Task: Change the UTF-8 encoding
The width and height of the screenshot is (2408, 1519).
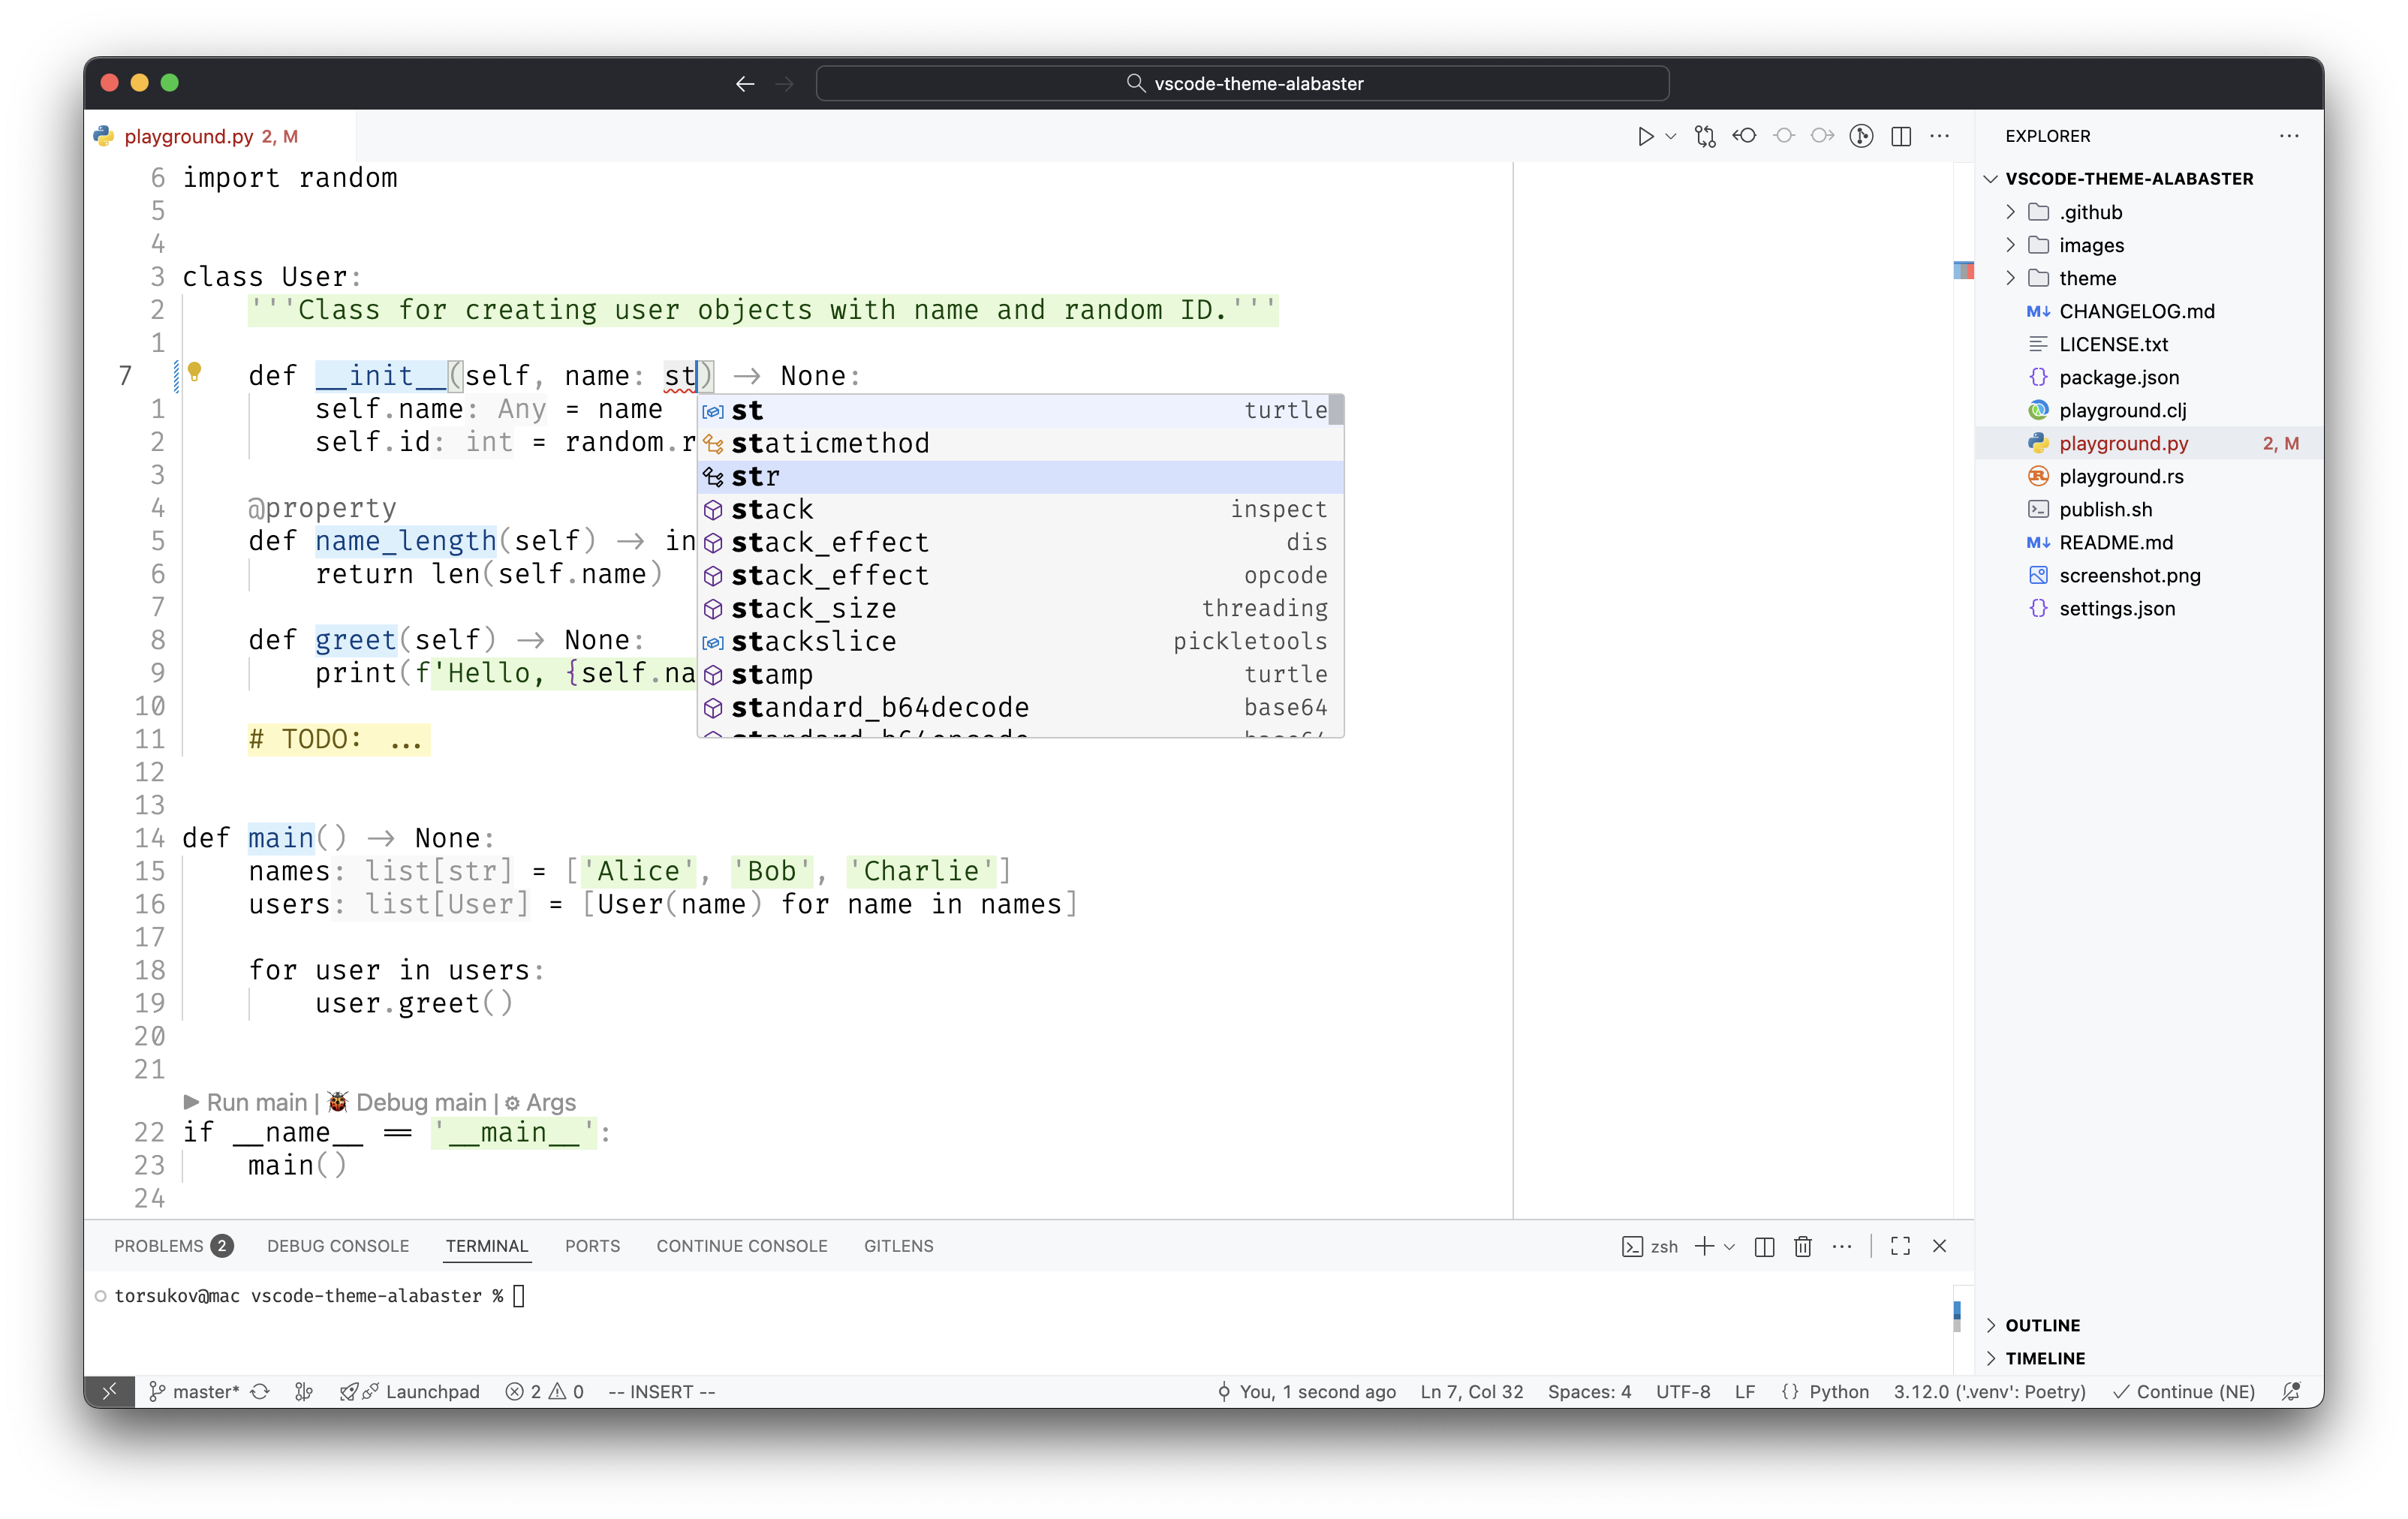Action: (x=1683, y=1391)
